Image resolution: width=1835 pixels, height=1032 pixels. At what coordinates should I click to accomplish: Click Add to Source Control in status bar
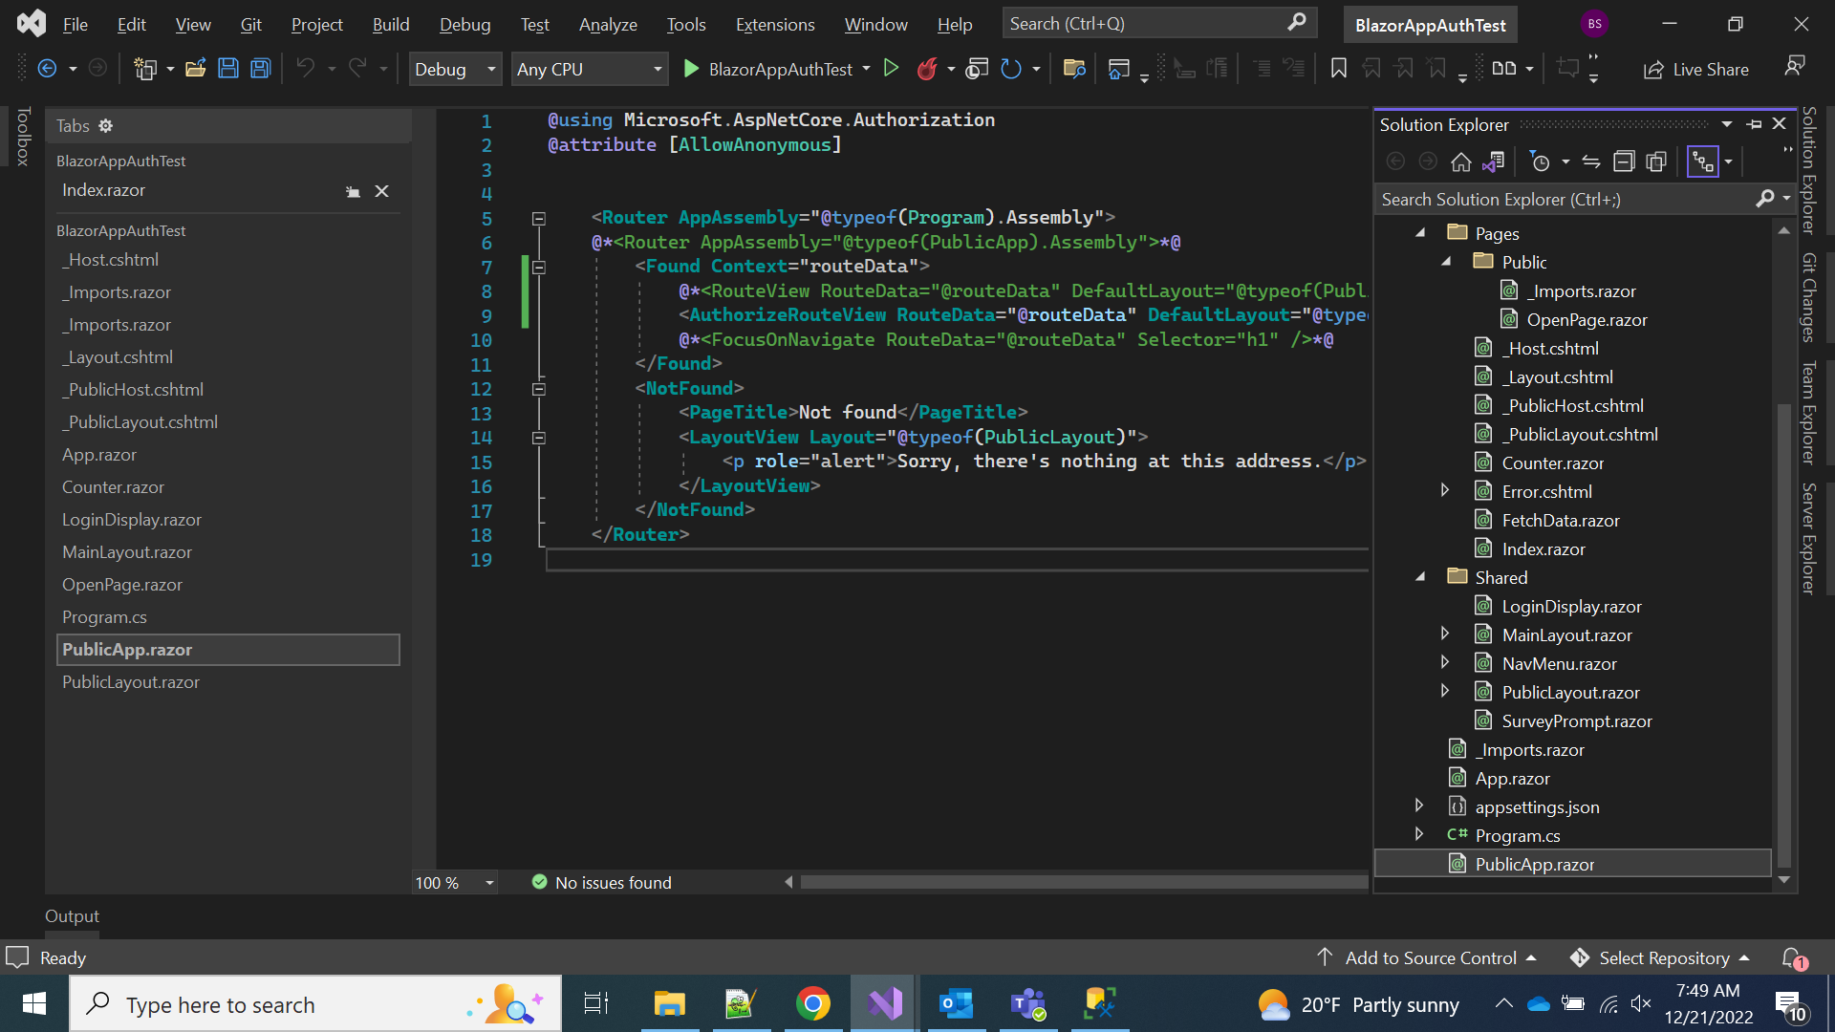click(1429, 957)
